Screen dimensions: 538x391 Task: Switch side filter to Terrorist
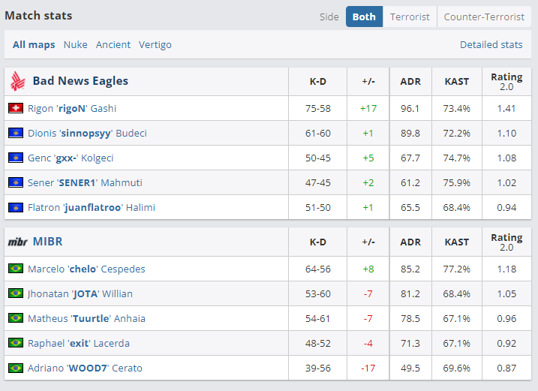point(410,17)
